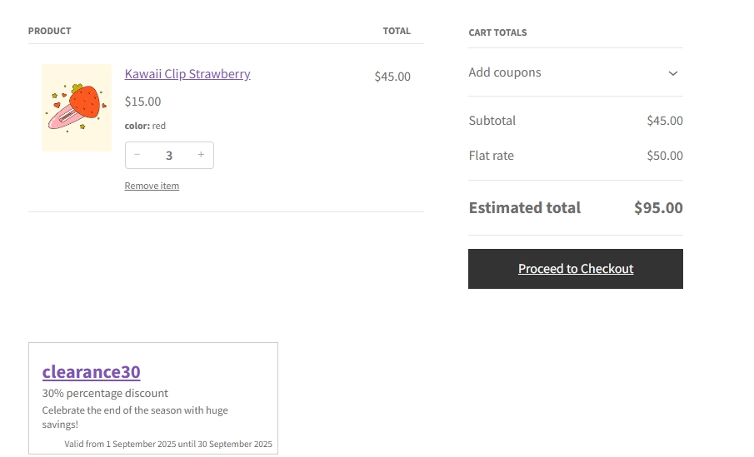Click the strawberry clip product image
The width and height of the screenshot is (754, 457).
pyautogui.click(x=77, y=107)
